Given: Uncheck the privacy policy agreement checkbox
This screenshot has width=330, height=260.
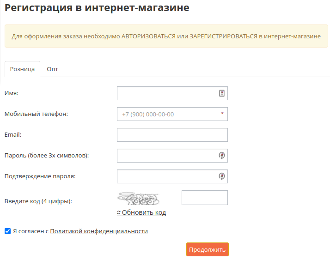Looking at the screenshot, I should 7,231.
